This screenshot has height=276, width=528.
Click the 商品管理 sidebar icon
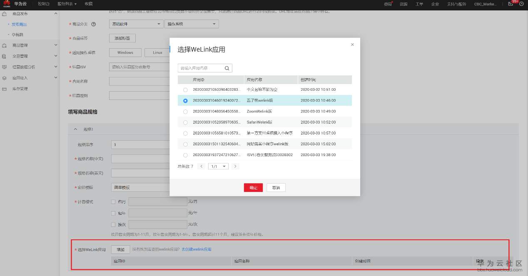point(4,45)
